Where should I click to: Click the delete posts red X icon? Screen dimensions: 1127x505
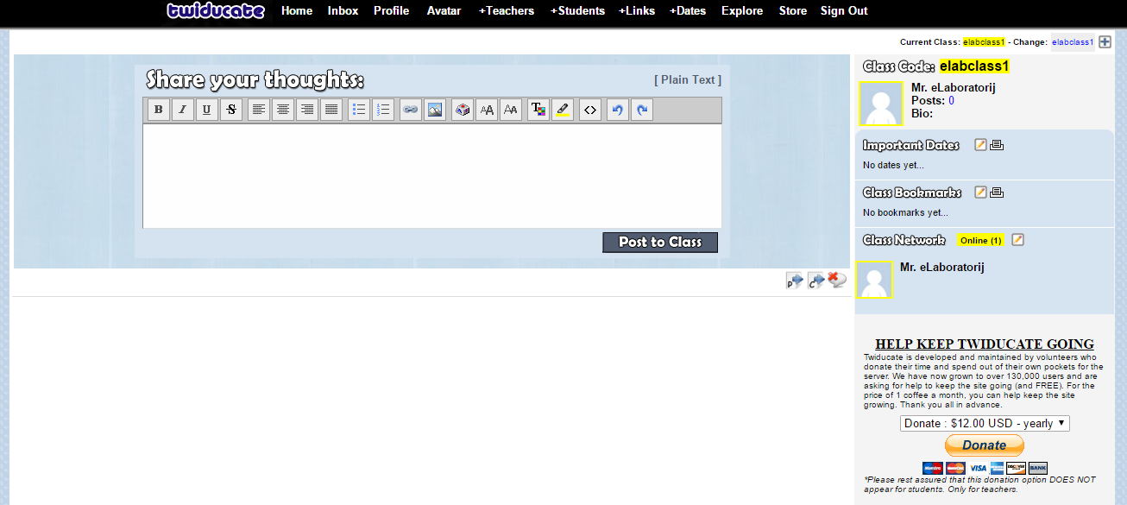tap(836, 280)
